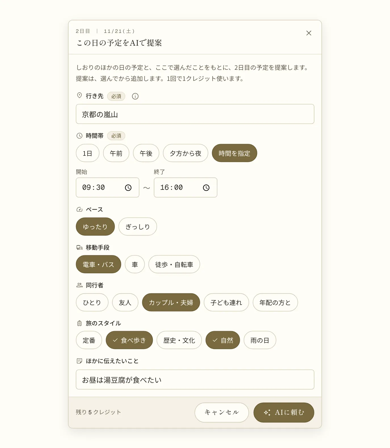Click the people icon beside 同行者
390x448 pixels.
pyautogui.click(x=79, y=285)
